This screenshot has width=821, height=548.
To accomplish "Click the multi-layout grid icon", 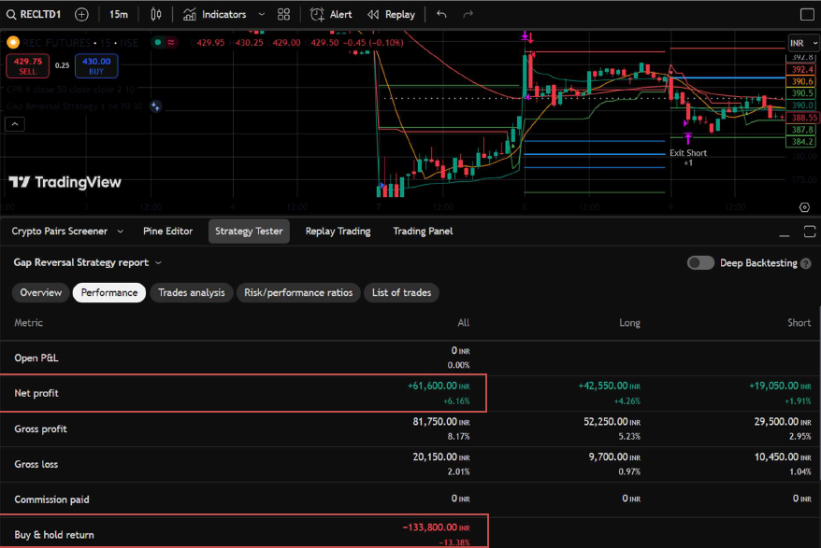I will click(282, 14).
